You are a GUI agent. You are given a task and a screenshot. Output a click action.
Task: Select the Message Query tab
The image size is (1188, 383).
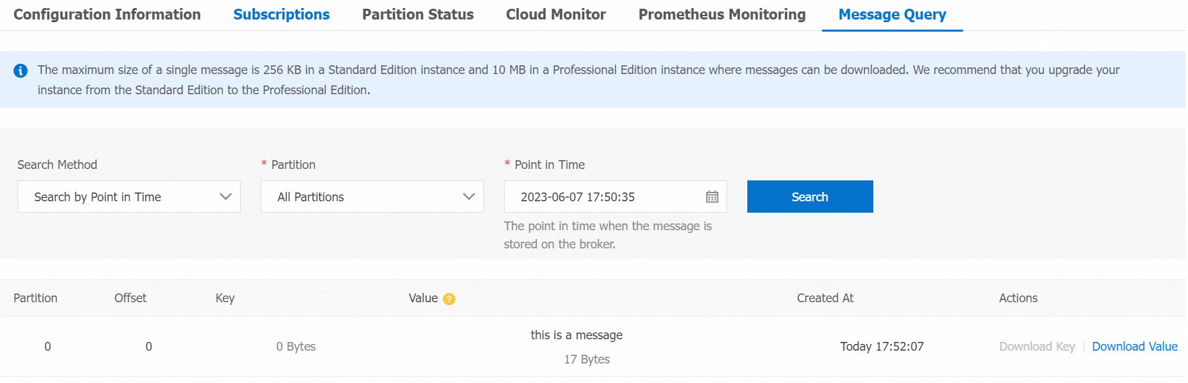coord(892,15)
